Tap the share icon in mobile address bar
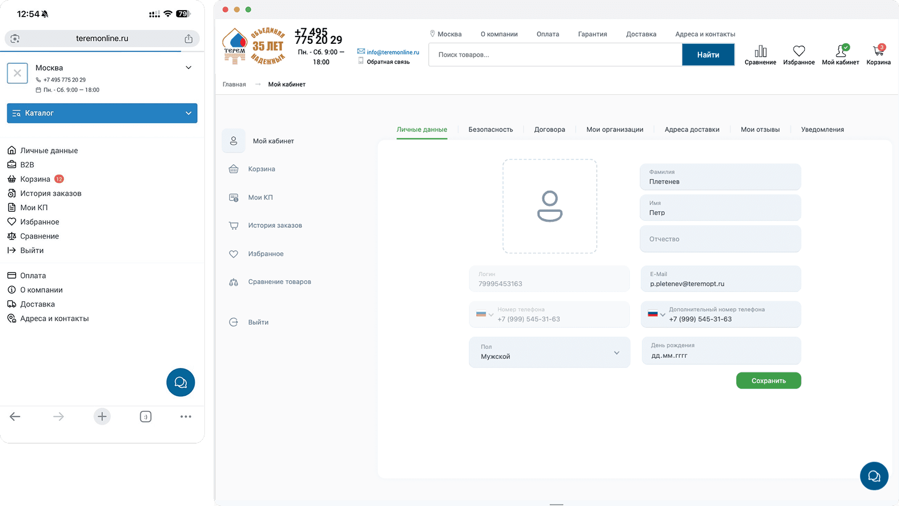Screen dimensions: 899x506 188,39
